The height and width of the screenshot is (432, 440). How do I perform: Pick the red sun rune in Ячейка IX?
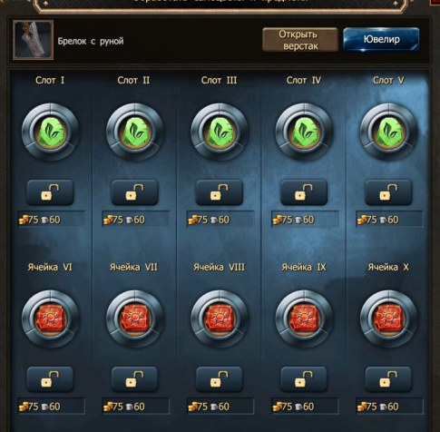pos(304,319)
